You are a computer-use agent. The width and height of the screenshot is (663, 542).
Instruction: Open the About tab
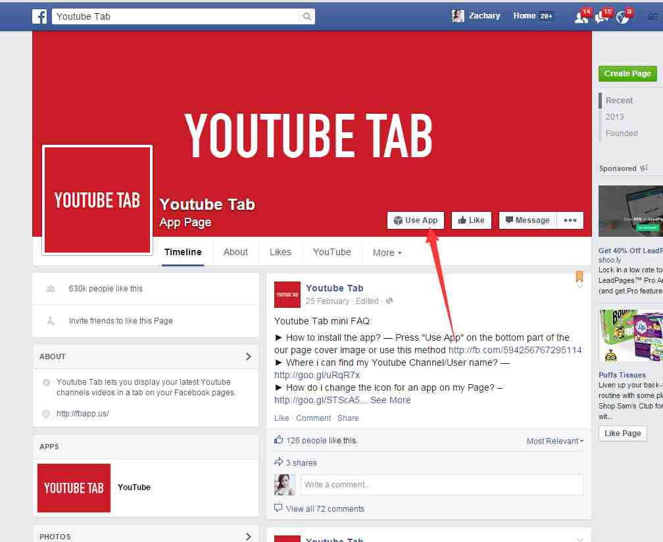coord(235,252)
